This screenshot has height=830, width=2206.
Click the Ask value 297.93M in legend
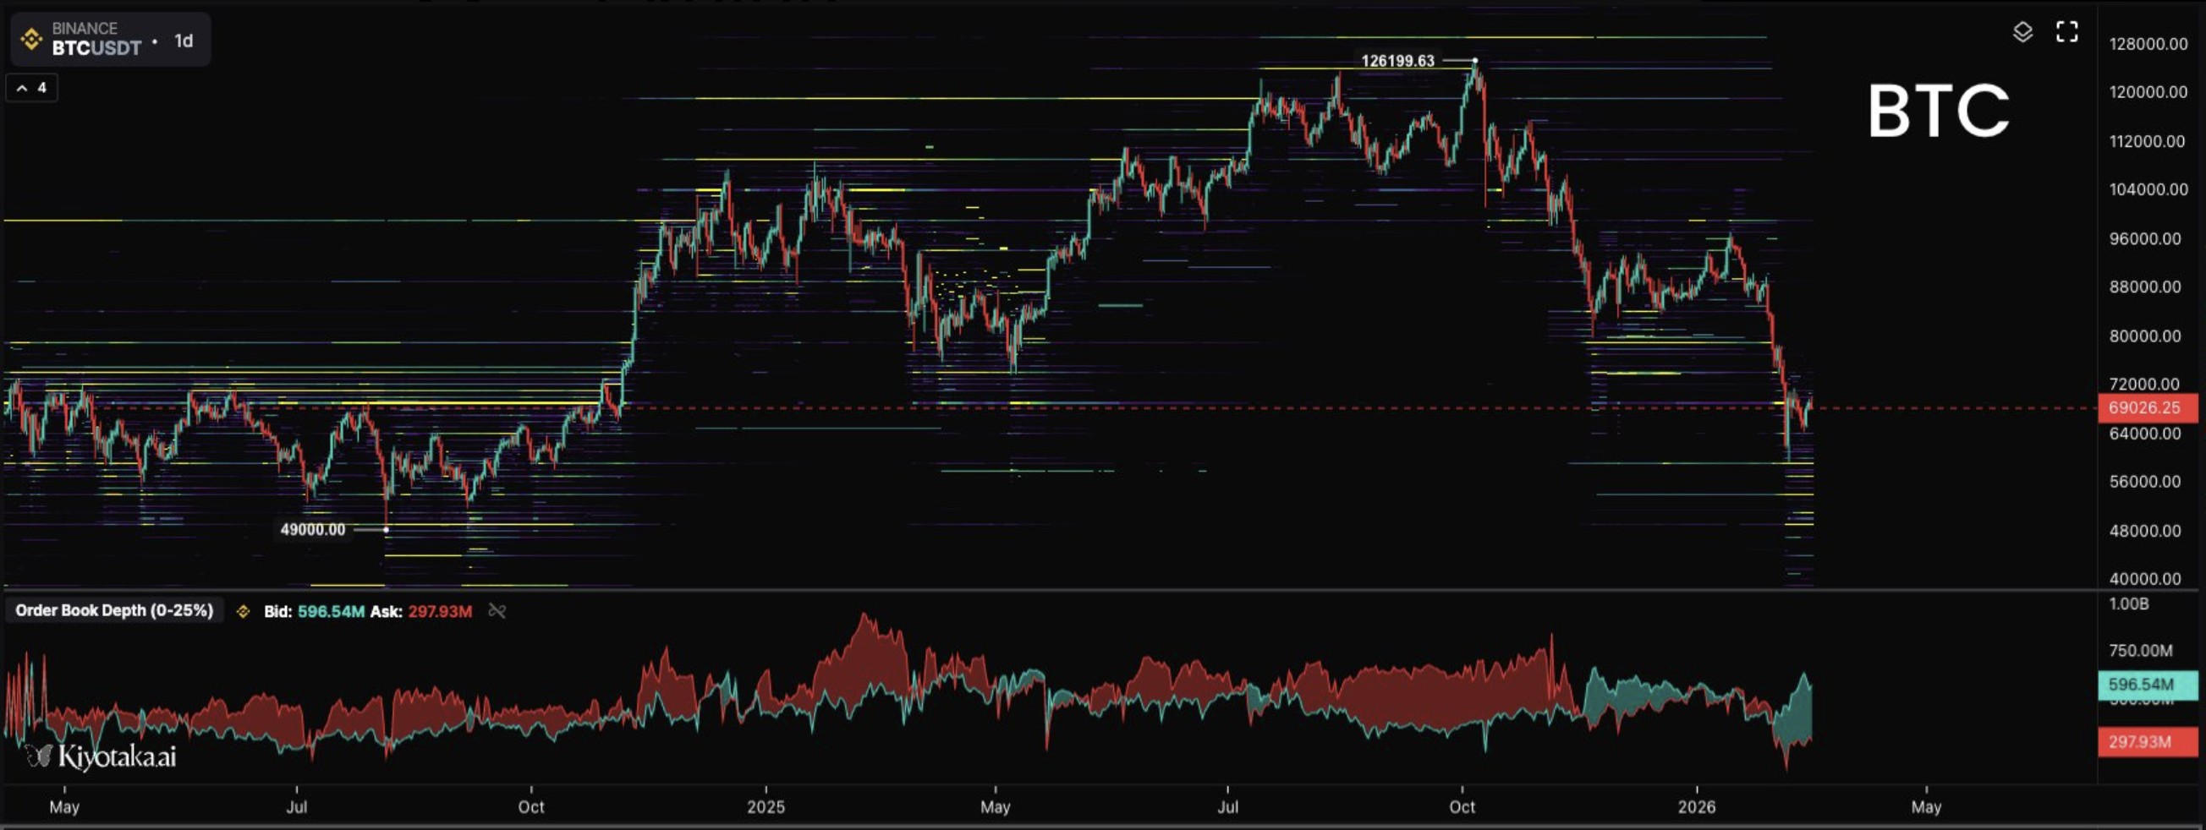click(x=439, y=612)
